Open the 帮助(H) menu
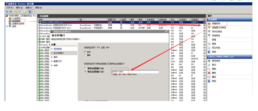Image resolution: width=258 pixels, height=111 pixels. (x=39, y=7)
